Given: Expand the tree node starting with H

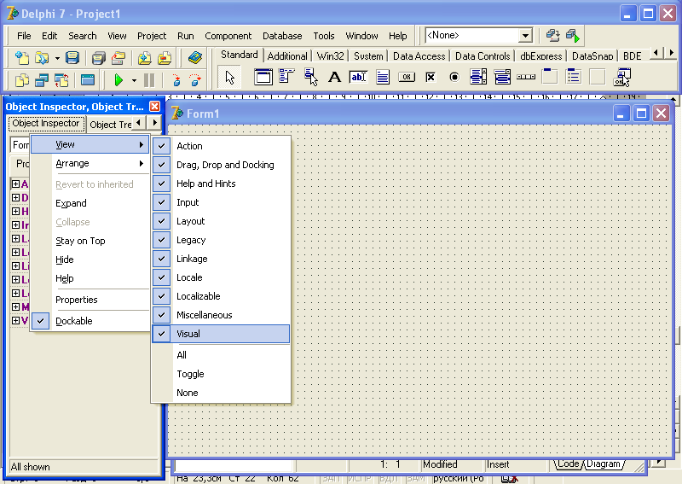Looking at the screenshot, I should pos(15,211).
